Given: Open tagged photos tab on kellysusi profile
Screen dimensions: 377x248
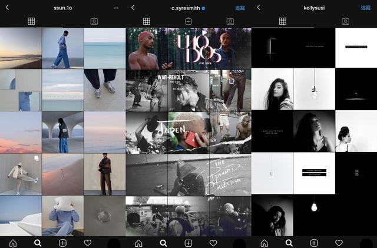Looking at the screenshot, I should click(x=346, y=21).
